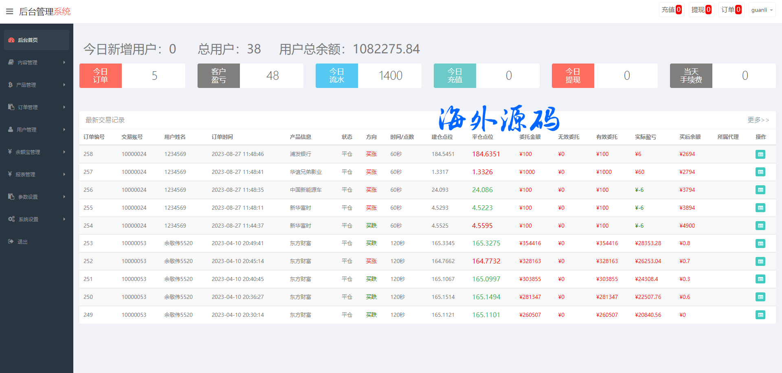The width and height of the screenshot is (782, 373).
Task: Open the 余额宝管理 menu item
Action: click(x=28, y=152)
